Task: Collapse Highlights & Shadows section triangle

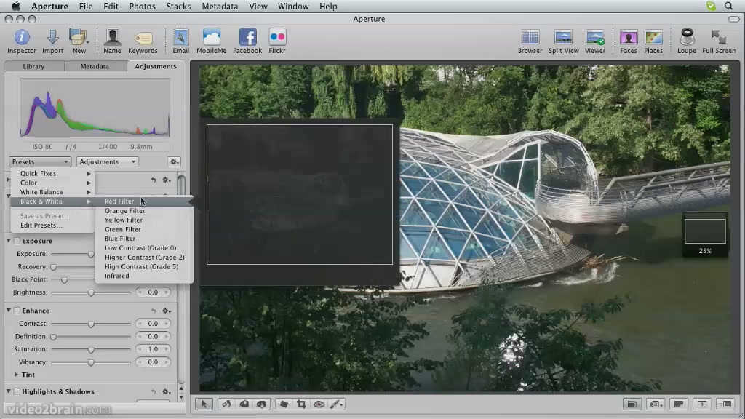Action: click(x=8, y=391)
